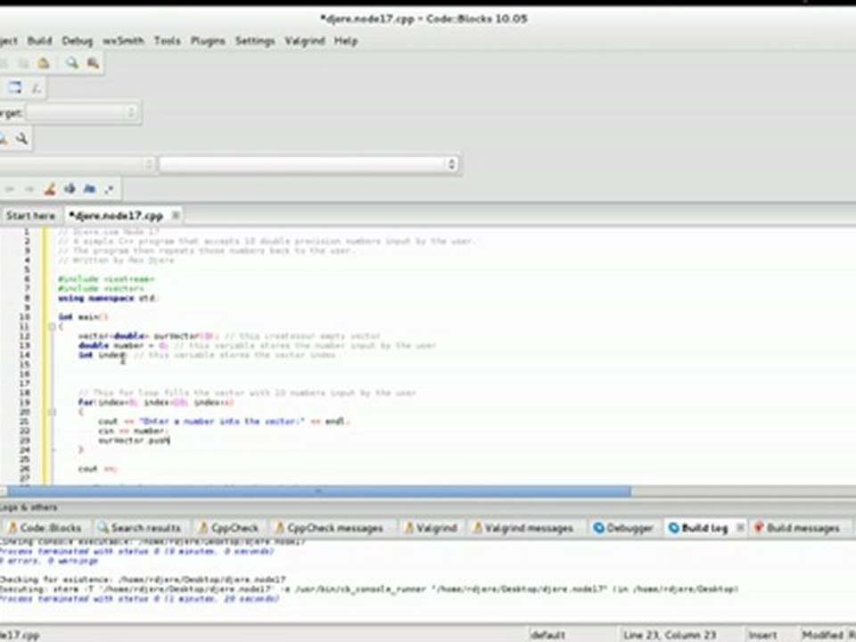Click the 'ourVector.push' code line
This screenshot has width=856, height=642.
point(135,440)
